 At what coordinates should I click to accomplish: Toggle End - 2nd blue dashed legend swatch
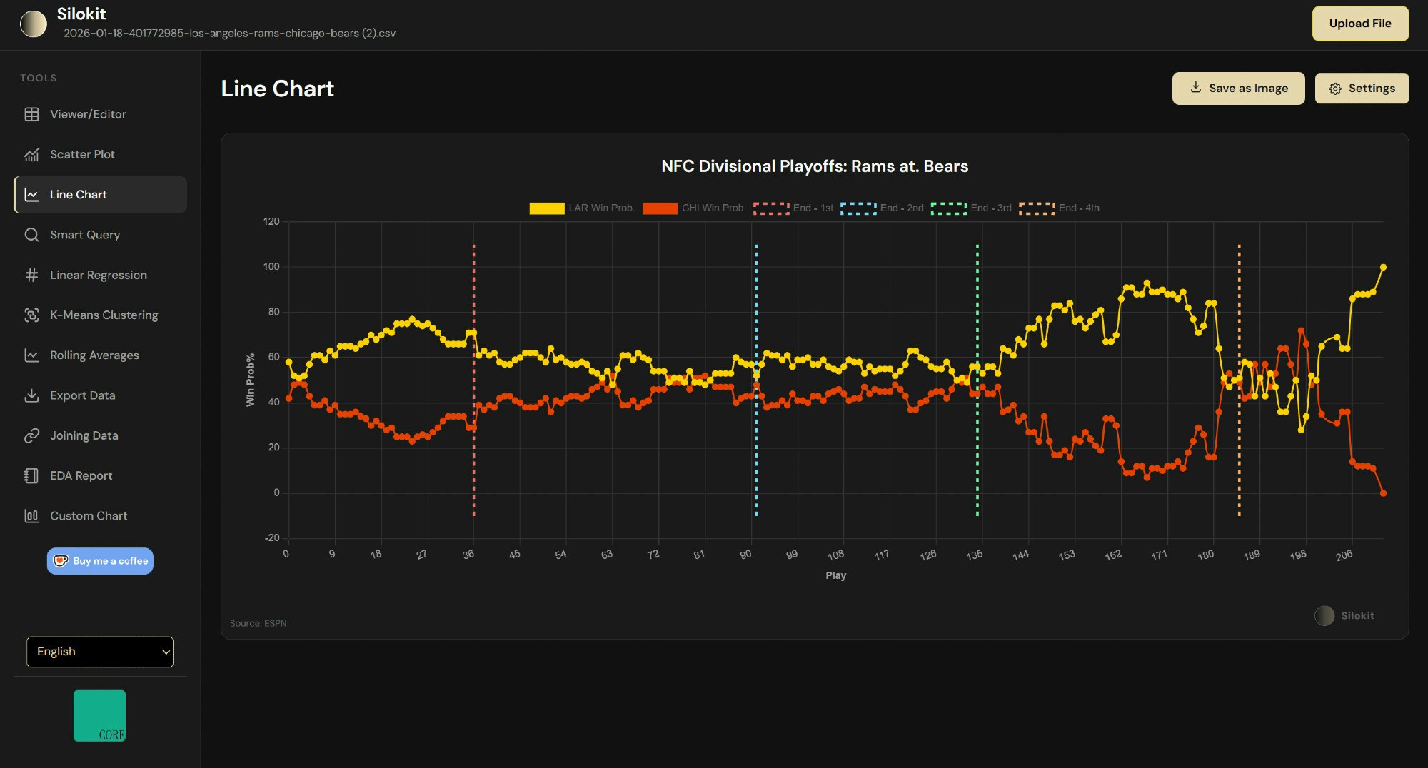858,208
